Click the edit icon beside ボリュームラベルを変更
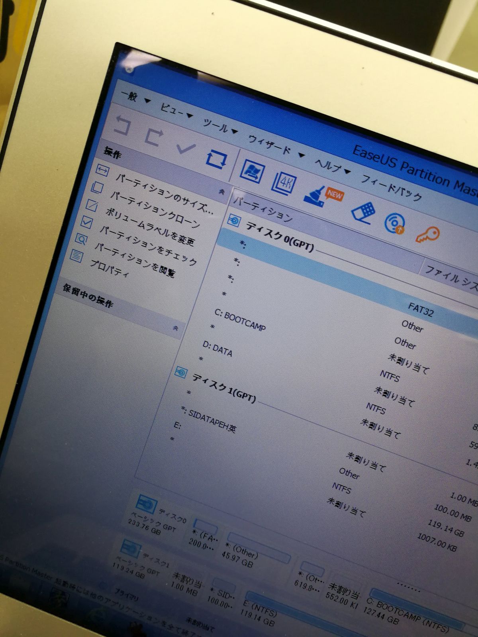The image size is (478, 637). 92,205
